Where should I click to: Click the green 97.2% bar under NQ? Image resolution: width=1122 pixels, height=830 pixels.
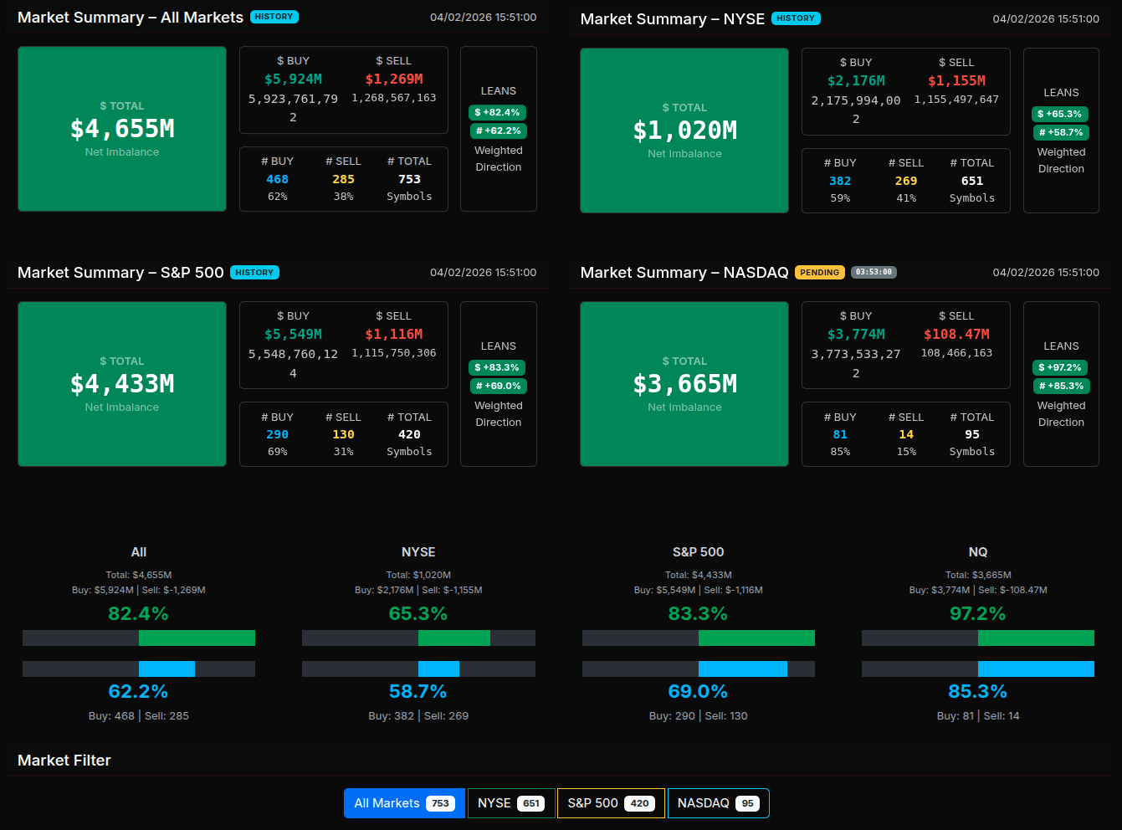point(1036,638)
